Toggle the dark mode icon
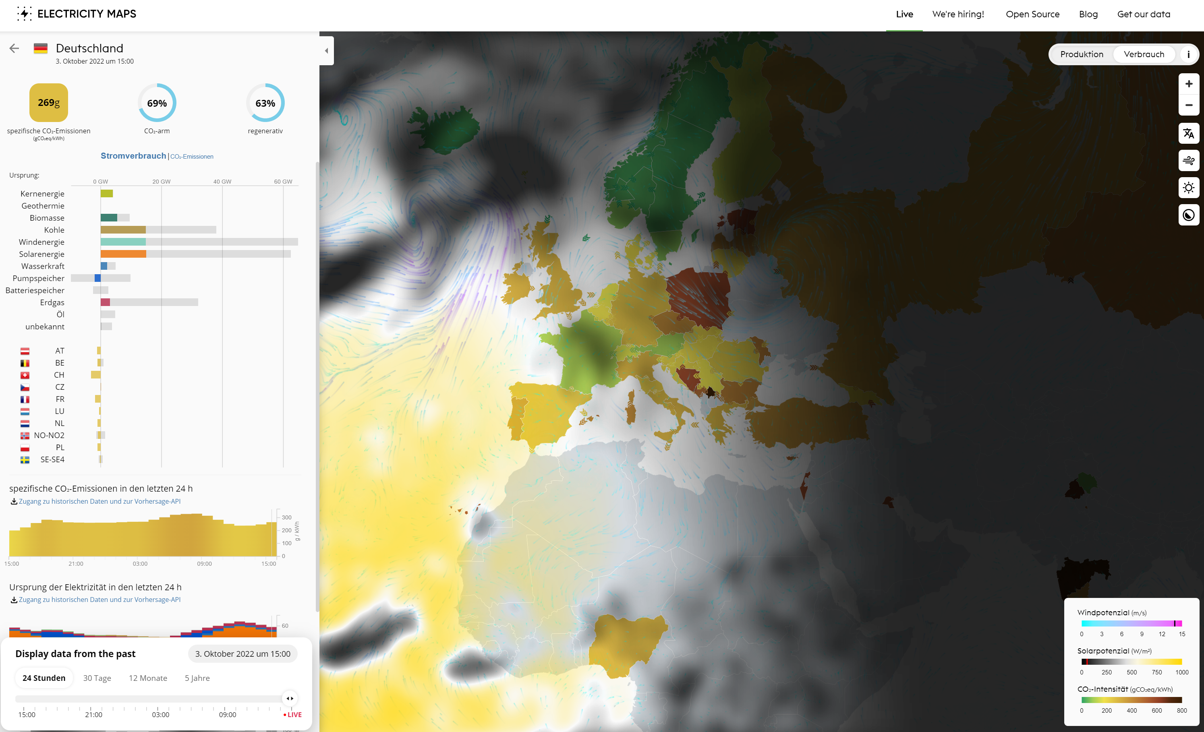This screenshot has width=1204, height=732. tap(1188, 215)
